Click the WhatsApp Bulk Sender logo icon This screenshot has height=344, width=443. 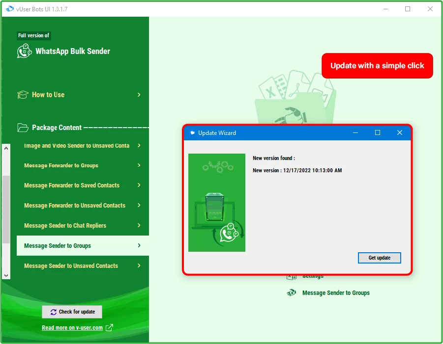pos(24,51)
